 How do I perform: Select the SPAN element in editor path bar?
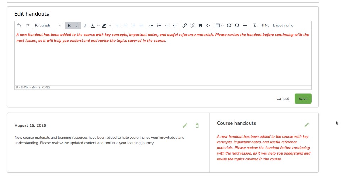pyautogui.click(x=25, y=88)
